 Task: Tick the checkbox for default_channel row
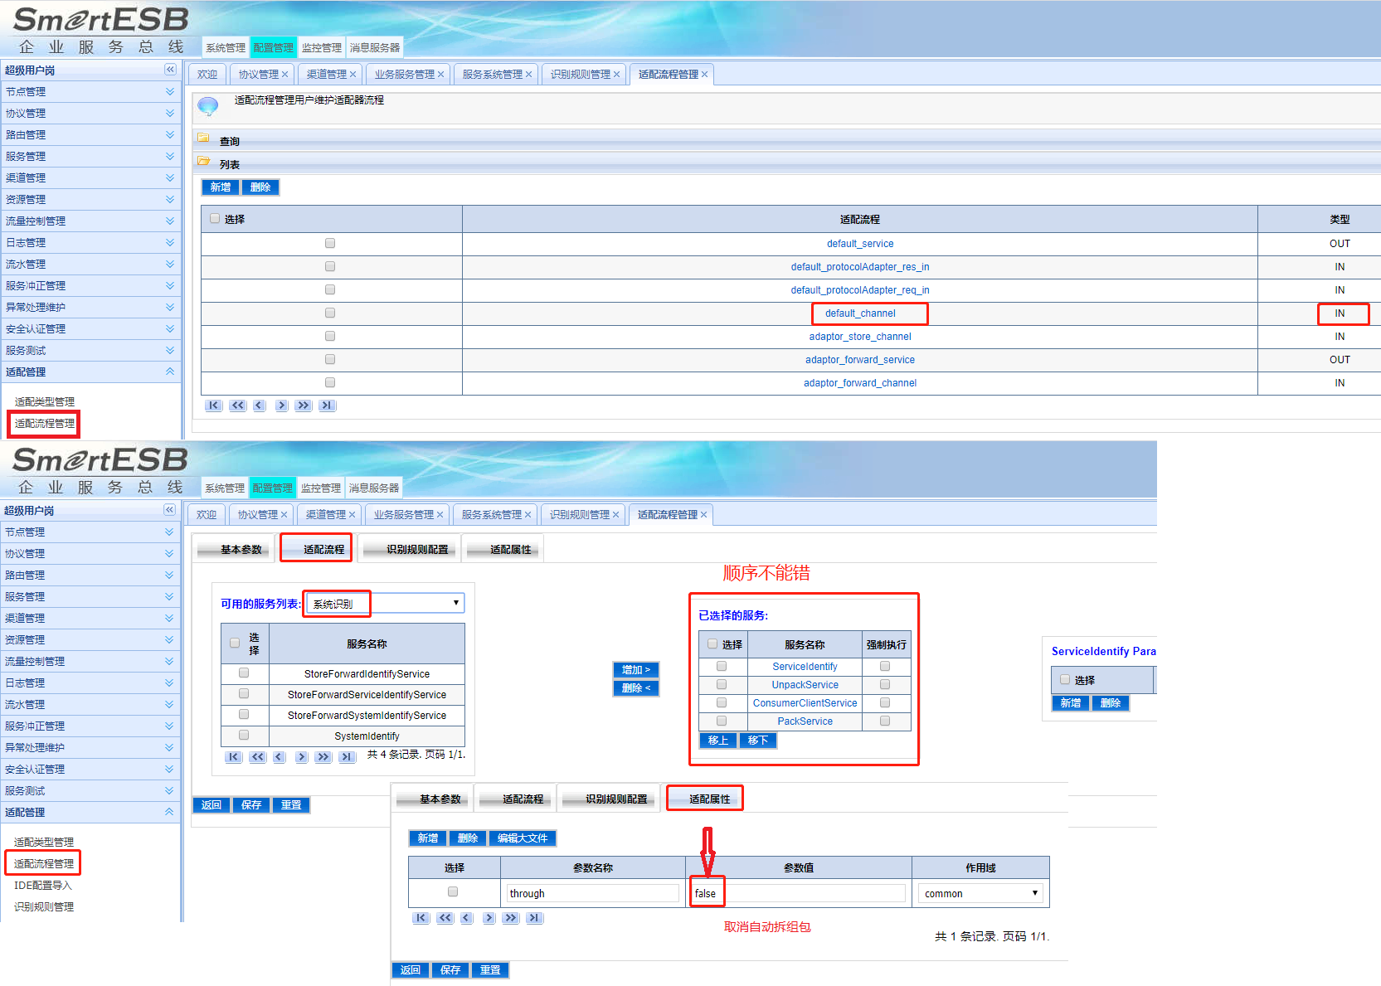point(330,313)
